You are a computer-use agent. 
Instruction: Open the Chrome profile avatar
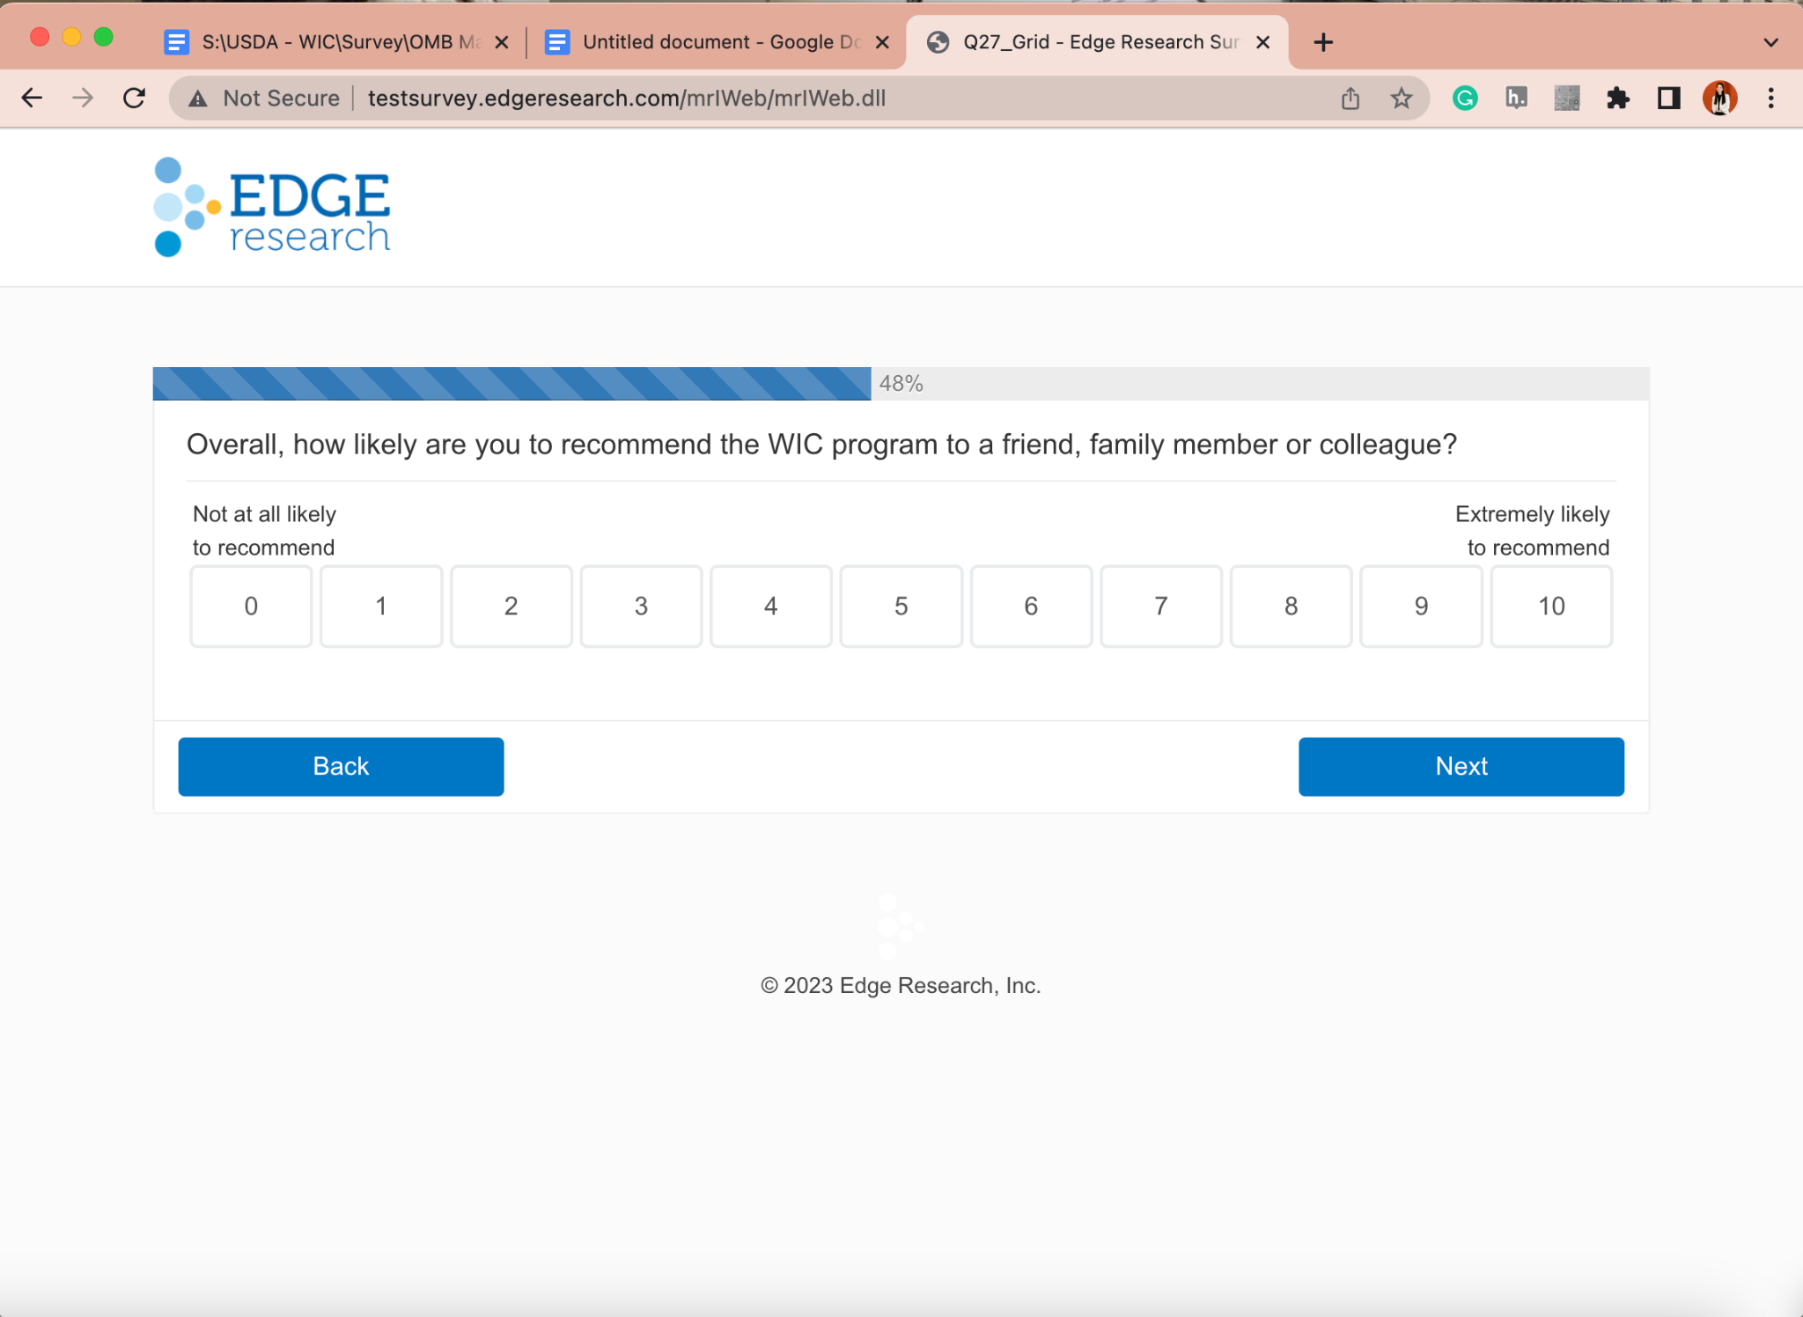pyautogui.click(x=1719, y=98)
